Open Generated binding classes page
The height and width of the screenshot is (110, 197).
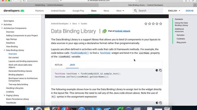coord(20,71)
